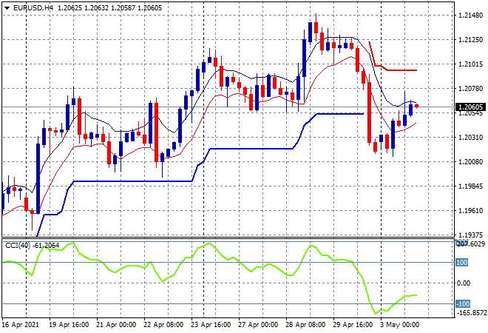Click the 28 Apr 08:00 time label
The width and height of the screenshot is (488, 333).
click(x=305, y=325)
